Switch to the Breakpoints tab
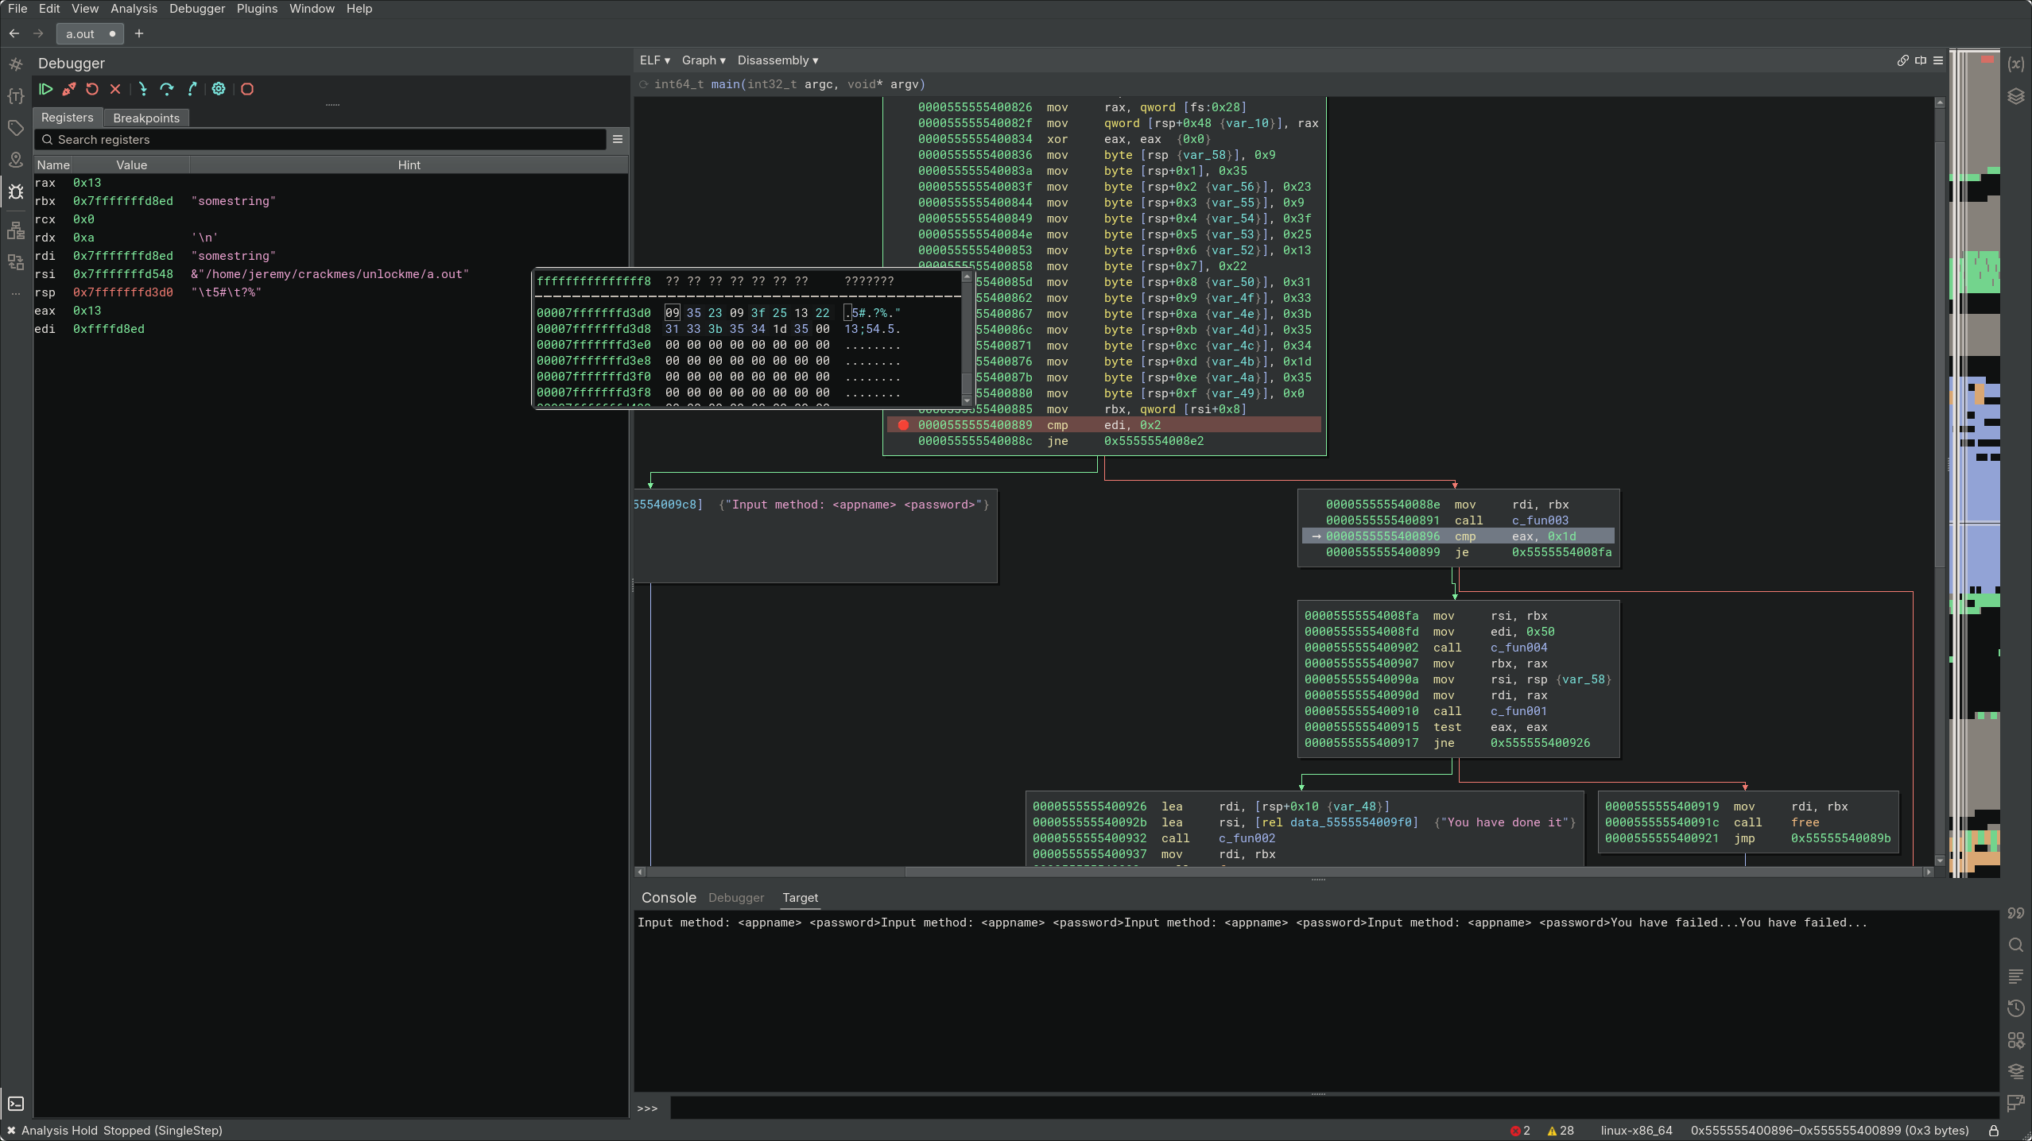The image size is (2032, 1141). (x=146, y=118)
